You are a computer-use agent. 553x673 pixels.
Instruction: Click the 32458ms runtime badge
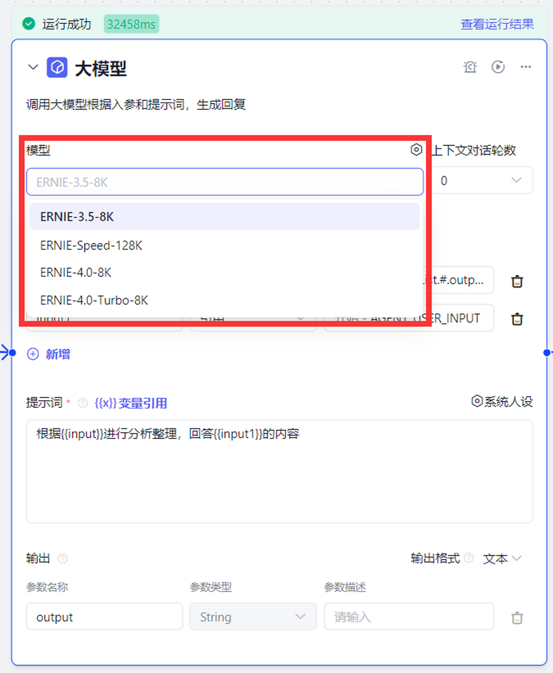131,24
